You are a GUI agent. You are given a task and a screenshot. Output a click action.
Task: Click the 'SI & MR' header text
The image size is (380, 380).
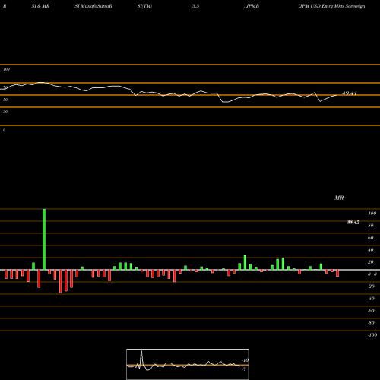40,6
